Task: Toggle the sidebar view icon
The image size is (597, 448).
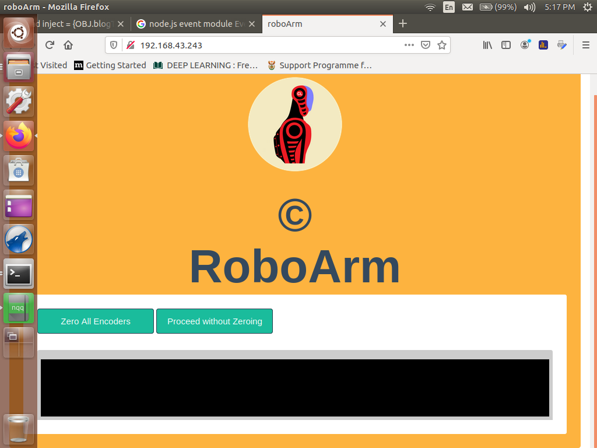Action: pos(506,45)
